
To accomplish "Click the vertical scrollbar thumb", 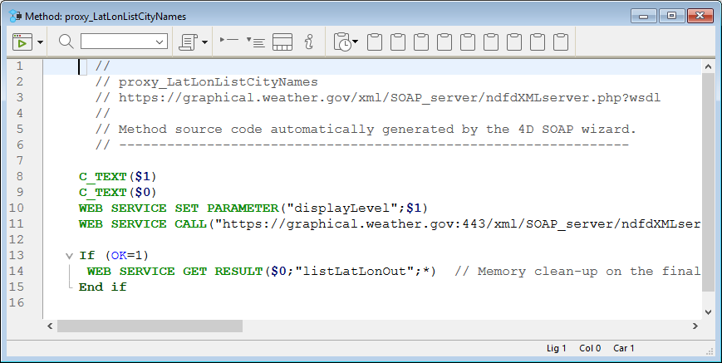I will click(x=708, y=182).
